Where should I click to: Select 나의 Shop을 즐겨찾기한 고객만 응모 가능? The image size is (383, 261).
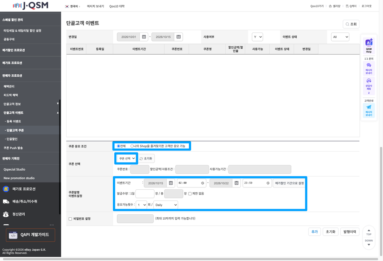(132, 146)
